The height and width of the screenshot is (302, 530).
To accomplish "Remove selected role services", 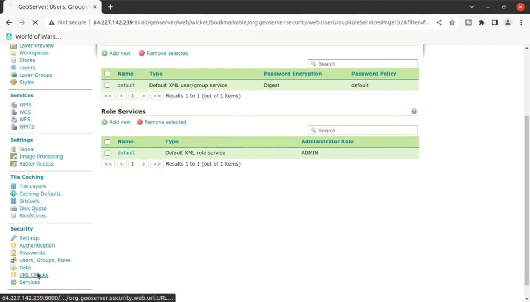I will [162, 122].
